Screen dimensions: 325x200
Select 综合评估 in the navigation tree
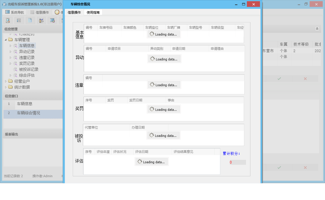pyautogui.click(x=26, y=75)
